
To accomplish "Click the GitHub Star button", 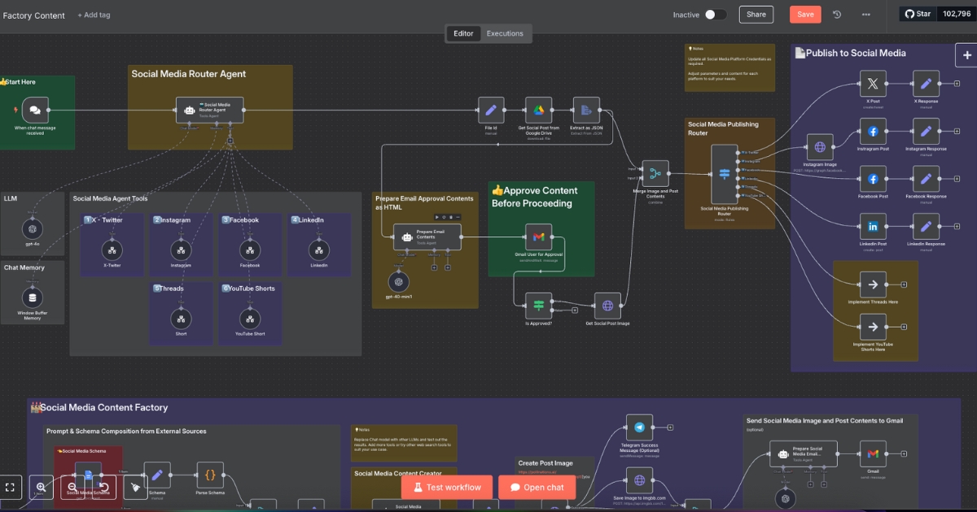I will click(917, 14).
